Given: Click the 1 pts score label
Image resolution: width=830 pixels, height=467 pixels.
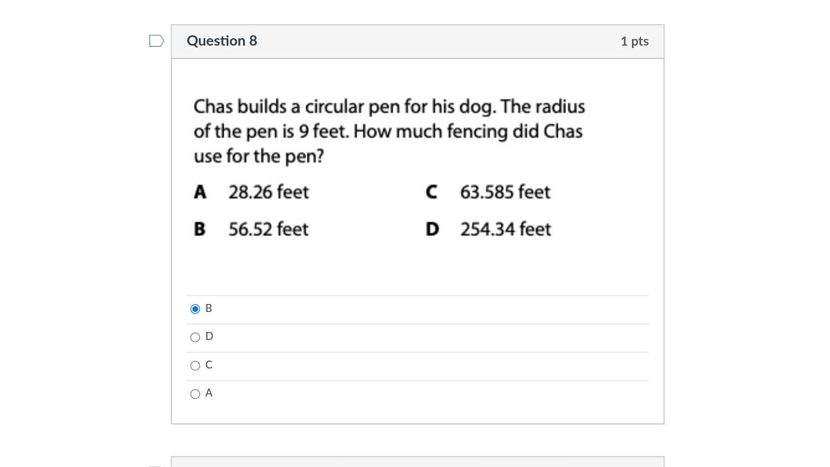Looking at the screenshot, I should (634, 41).
